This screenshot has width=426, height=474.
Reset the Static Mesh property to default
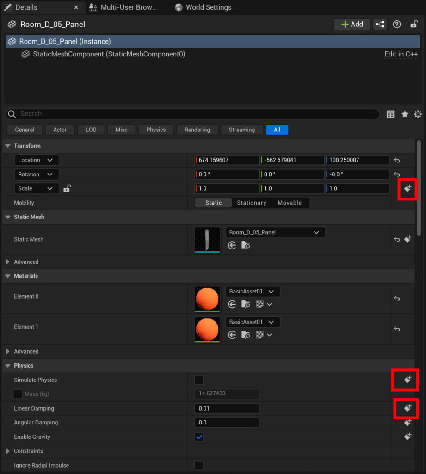[397, 239]
